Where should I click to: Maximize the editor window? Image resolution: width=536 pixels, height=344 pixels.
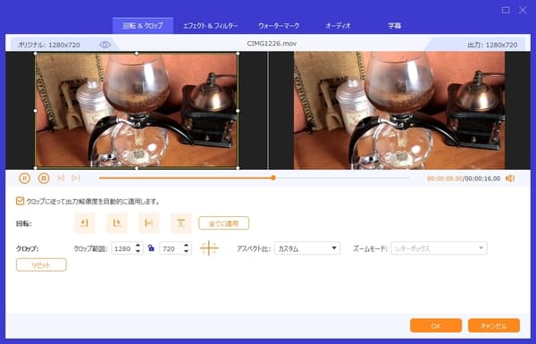(x=506, y=10)
